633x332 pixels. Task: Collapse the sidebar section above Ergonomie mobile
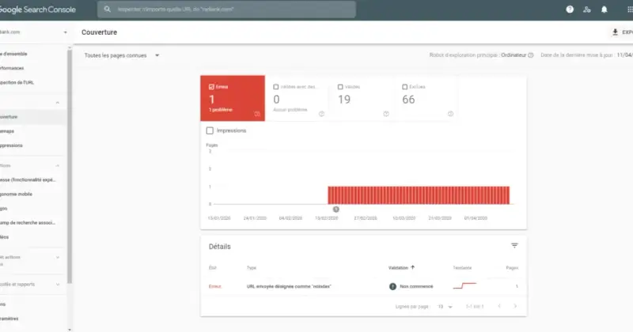coord(57,165)
